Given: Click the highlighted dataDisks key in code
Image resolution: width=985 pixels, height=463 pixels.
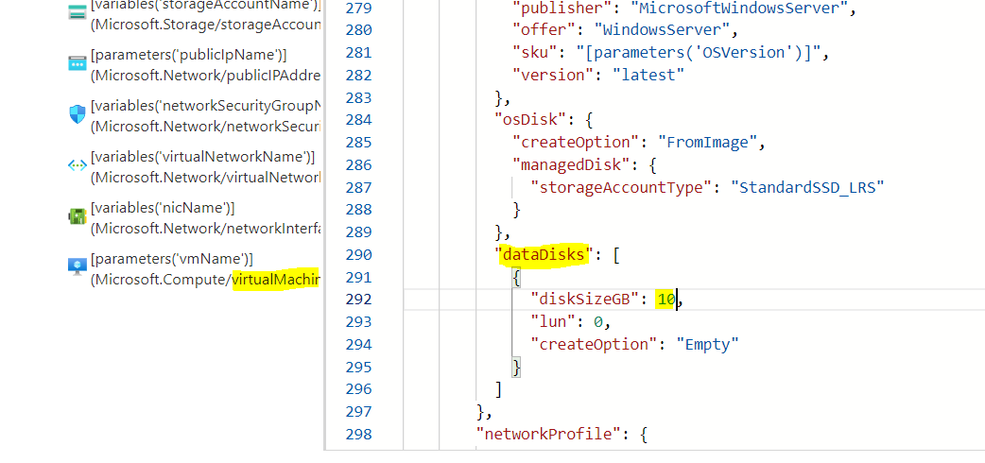Looking at the screenshot, I should point(542,254).
